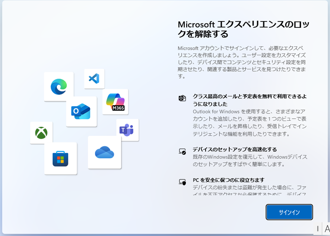This screenshot has width=330, height=236.
Task: Click heading デバイスのセットアップを高速化する
Action: pyautogui.click(x=235, y=150)
